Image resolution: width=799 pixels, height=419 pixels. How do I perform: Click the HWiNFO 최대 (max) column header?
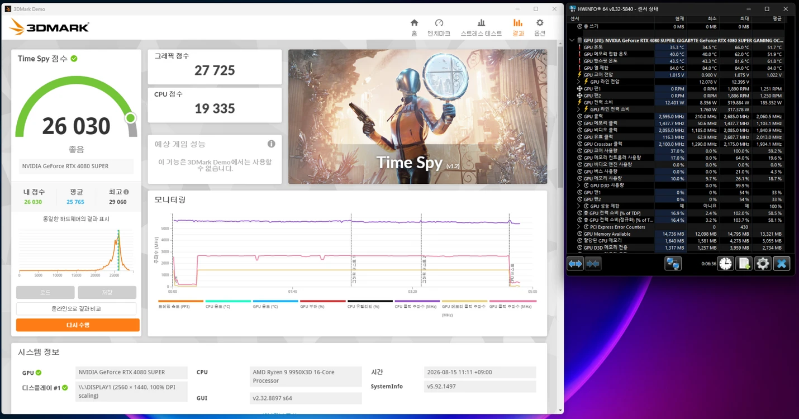tap(743, 18)
